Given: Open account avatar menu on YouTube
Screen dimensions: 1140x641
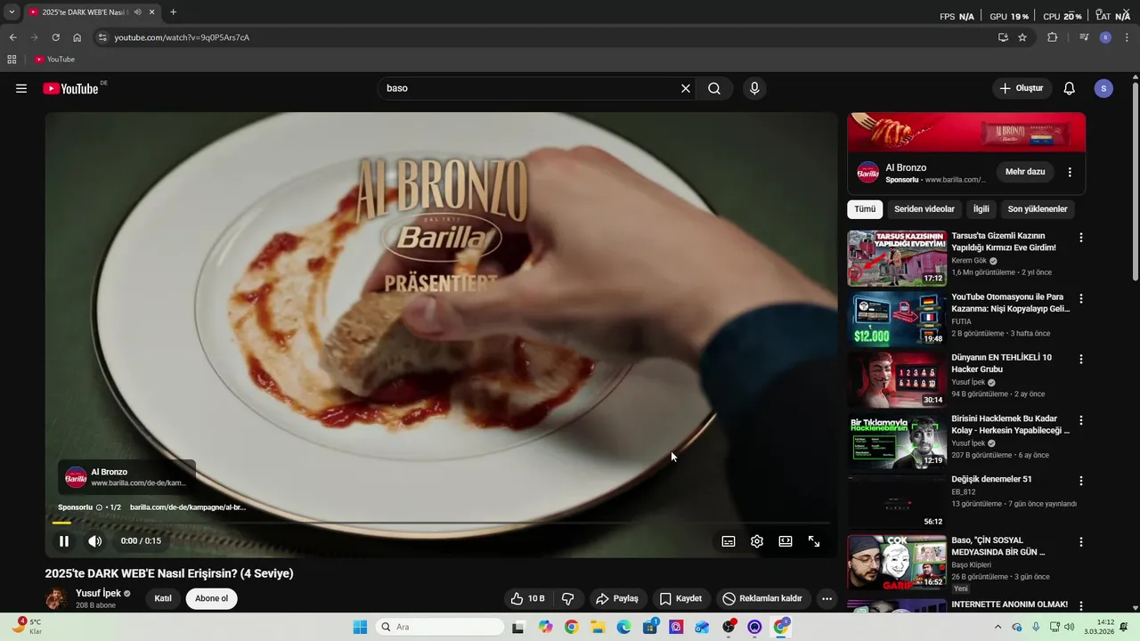Looking at the screenshot, I should click(x=1103, y=88).
